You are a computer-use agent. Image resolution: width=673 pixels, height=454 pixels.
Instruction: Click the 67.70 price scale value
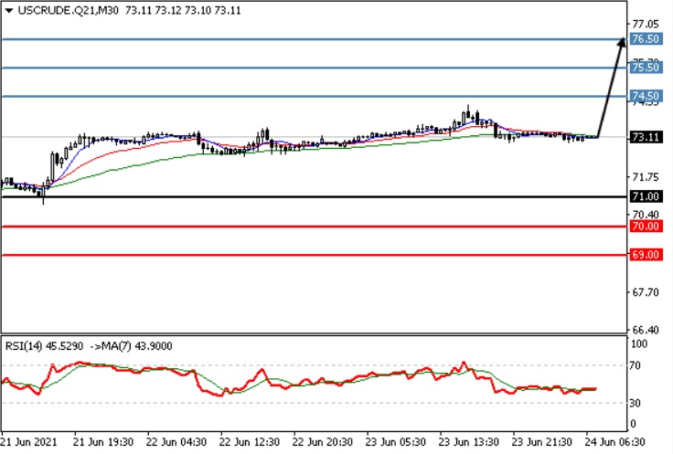click(646, 292)
